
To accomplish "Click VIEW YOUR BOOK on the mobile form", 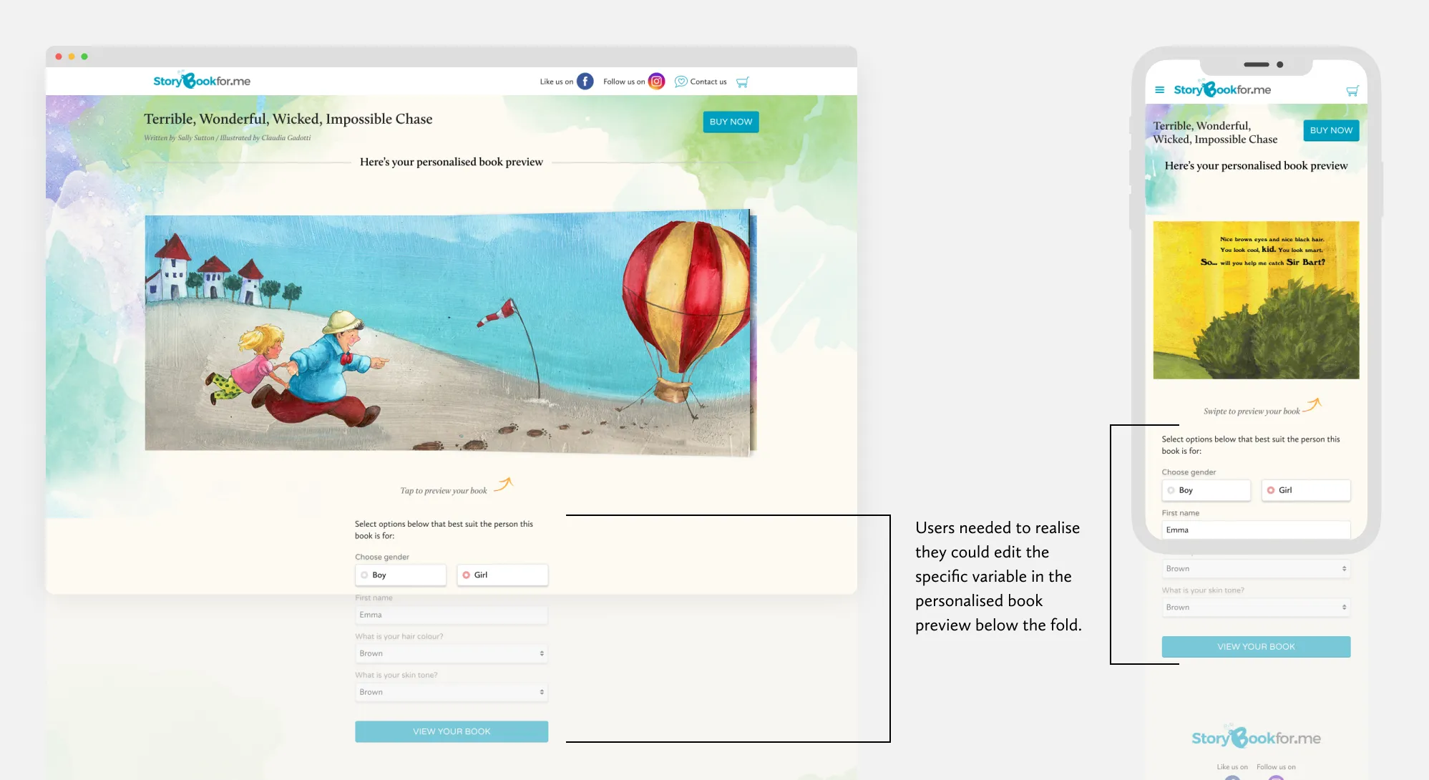I will pyautogui.click(x=1256, y=646).
